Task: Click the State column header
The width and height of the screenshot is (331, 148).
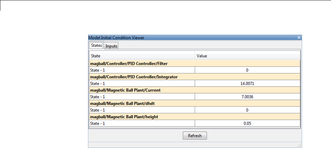Action: [x=142, y=56]
